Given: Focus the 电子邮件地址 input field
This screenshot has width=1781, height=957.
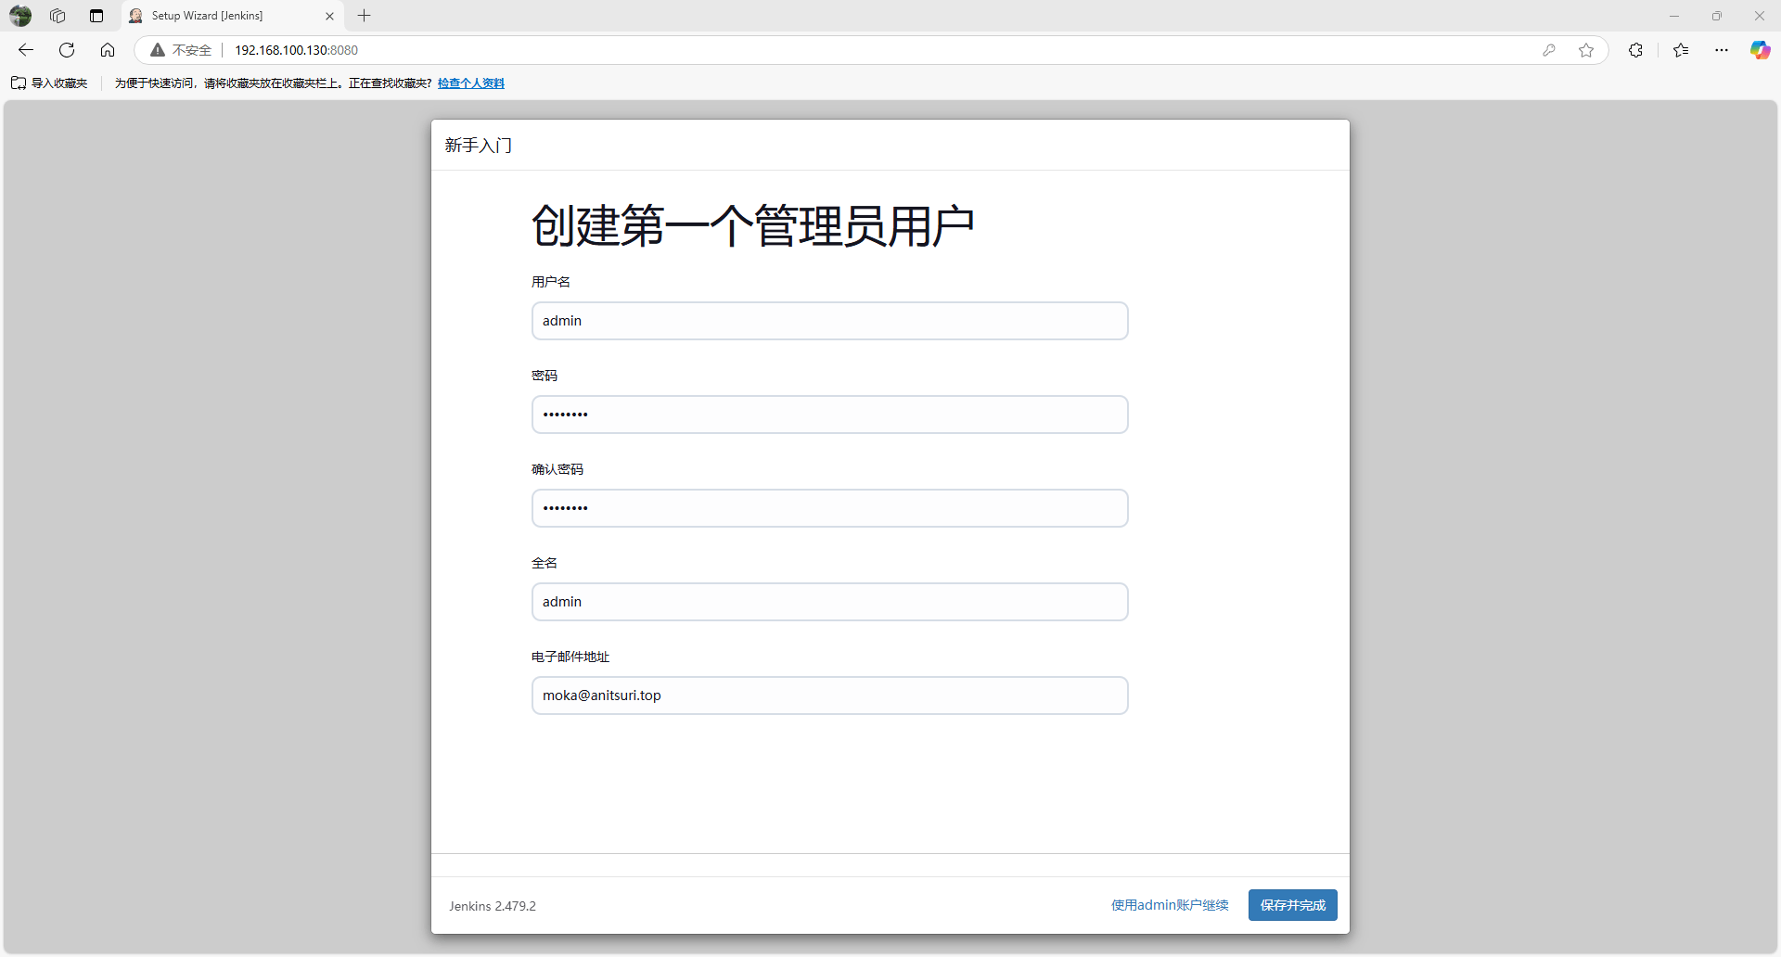Looking at the screenshot, I should (829, 695).
